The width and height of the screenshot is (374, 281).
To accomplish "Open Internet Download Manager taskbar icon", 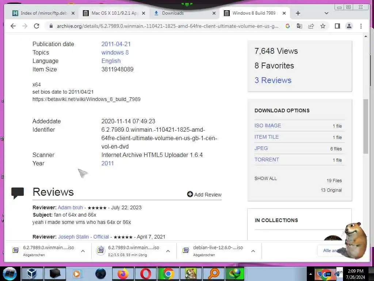I will (x=236, y=274).
